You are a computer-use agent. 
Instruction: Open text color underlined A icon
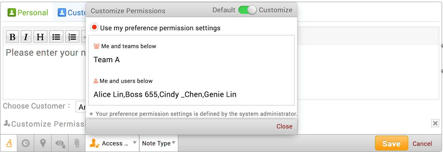click(9, 143)
